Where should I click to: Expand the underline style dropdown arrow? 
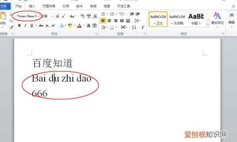tap(36, 26)
